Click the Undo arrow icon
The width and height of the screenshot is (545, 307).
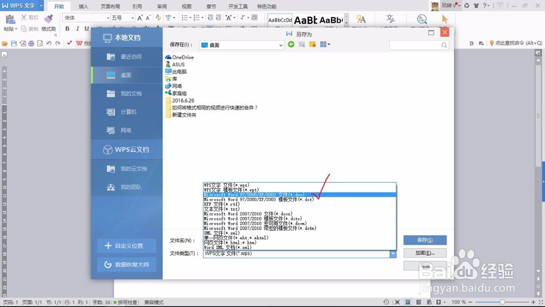pyautogui.click(x=49, y=44)
